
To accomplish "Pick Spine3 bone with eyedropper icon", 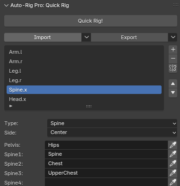I will click(172, 173).
